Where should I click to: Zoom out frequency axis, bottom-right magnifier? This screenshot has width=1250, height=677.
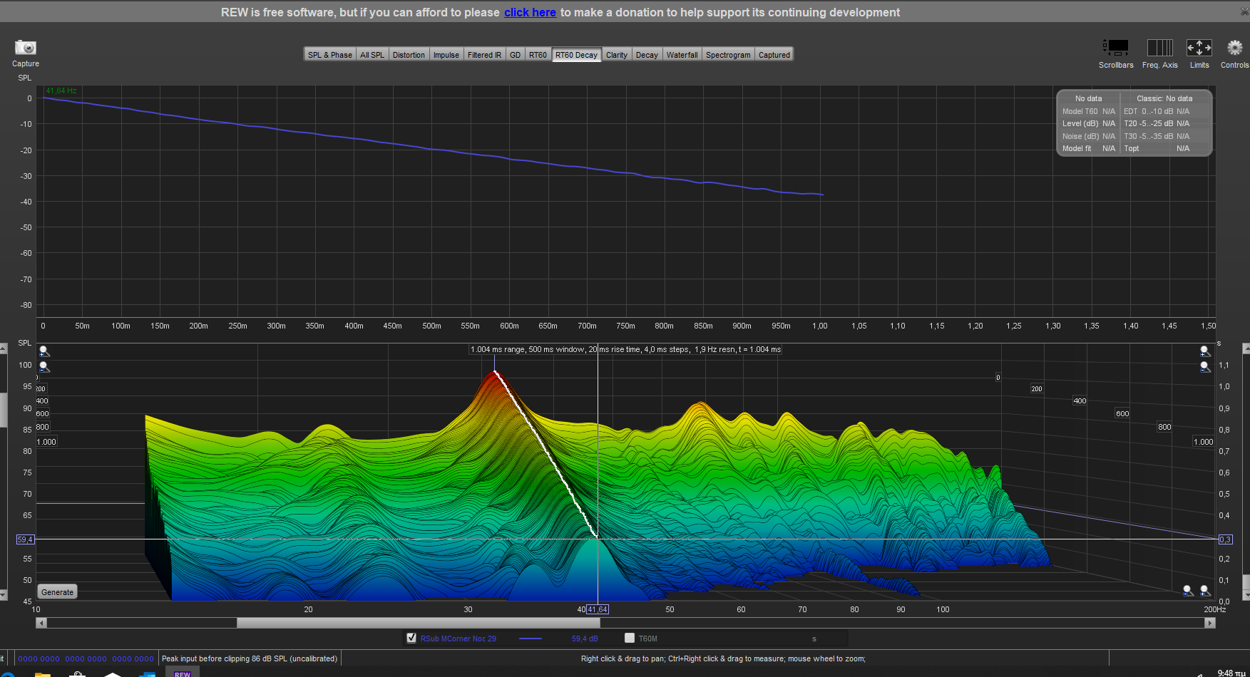pos(1187,591)
